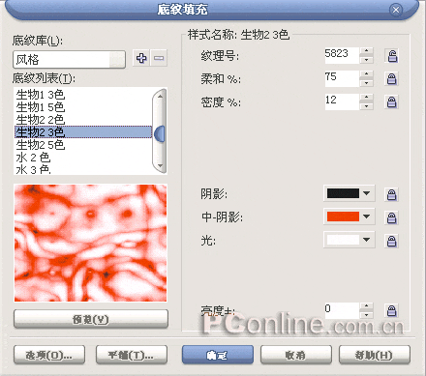
Task: Increase 密度 % with up arrow
Action: tap(366, 98)
